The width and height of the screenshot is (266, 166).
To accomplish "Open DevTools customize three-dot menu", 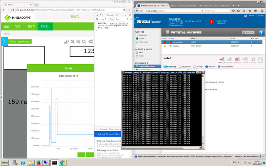I will pos(125,15).
